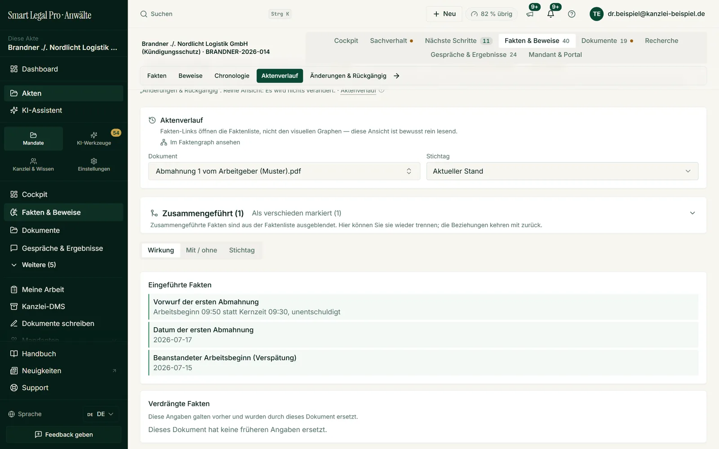Select the Chronologie sub-tab
Screen dimensions: 719x449
tap(232, 76)
